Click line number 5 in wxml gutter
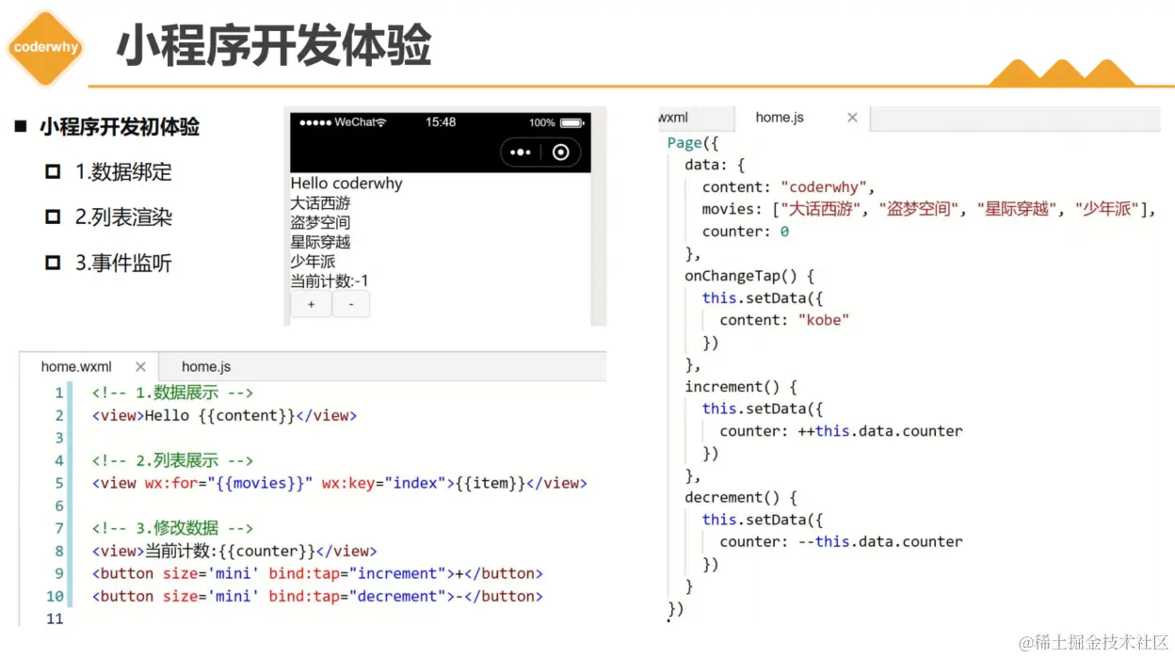Screen dimensions: 1175x658 coord(58,483)
